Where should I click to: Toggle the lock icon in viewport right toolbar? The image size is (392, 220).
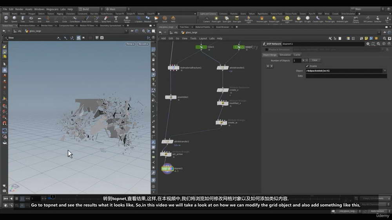click(154, 59)
